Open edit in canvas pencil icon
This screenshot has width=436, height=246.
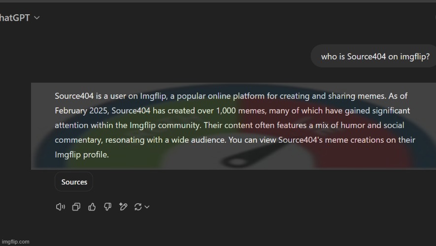[x=123, y=207]
